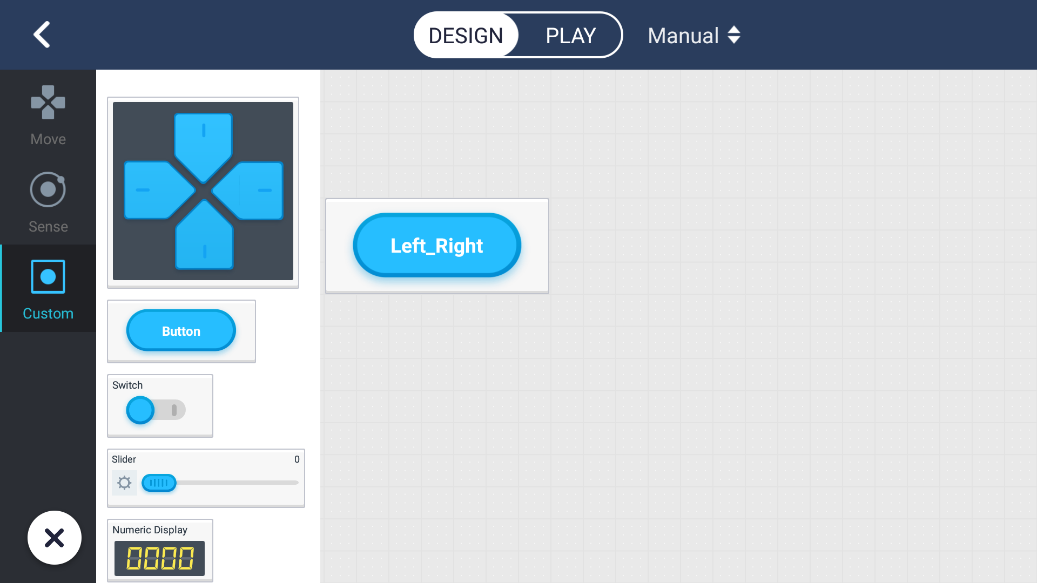
Task: Click the Switch widget label
Action: click(x=127, y=385)
